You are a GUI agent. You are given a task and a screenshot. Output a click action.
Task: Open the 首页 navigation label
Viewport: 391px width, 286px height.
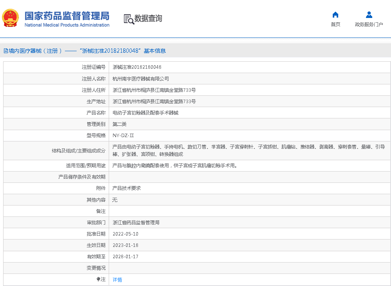coord(335,25)
